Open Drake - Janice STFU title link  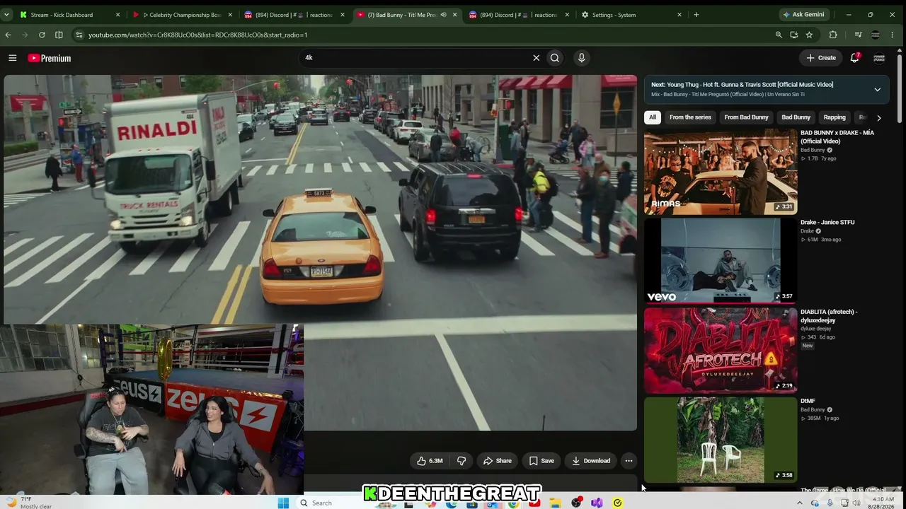click(827, 223)
